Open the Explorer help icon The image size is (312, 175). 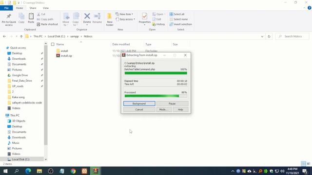point(309,8)
